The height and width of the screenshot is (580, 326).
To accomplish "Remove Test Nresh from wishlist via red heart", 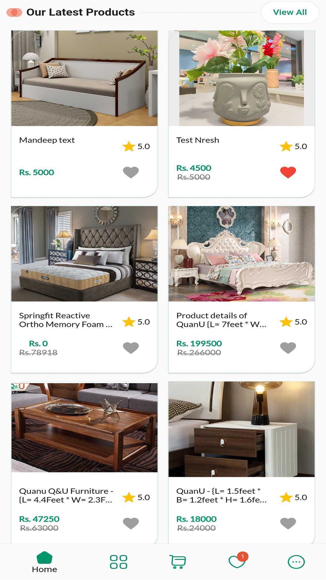I will coord(288,172).
